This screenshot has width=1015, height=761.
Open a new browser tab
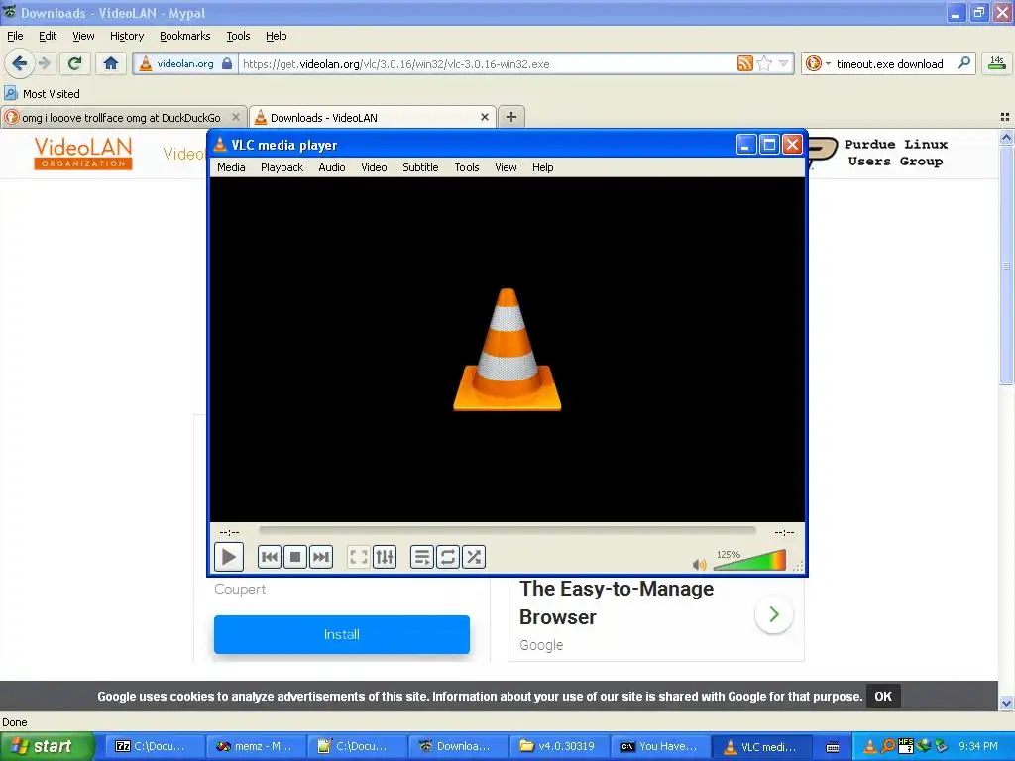(511, 117)
